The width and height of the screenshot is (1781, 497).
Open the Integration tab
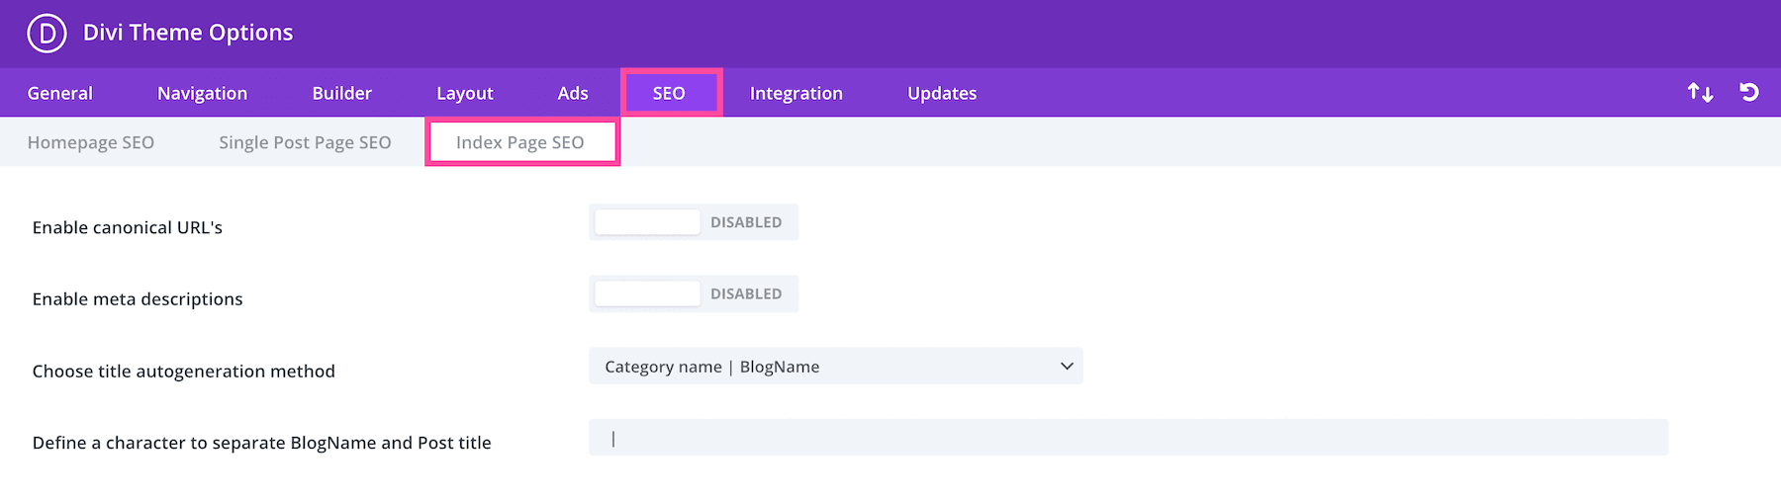[x=796, y=94]
